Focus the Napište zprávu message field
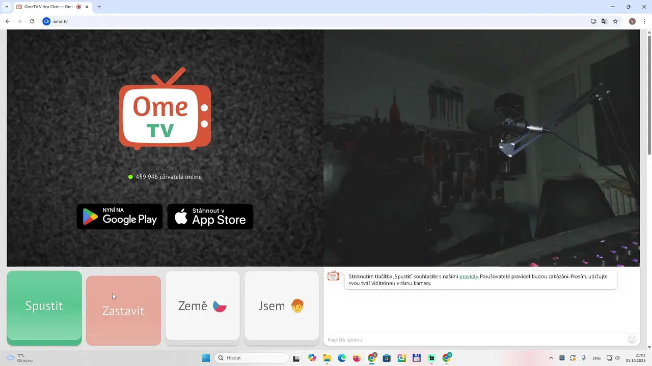The height and width of the screenshot is (366, 652). (474, 340)
